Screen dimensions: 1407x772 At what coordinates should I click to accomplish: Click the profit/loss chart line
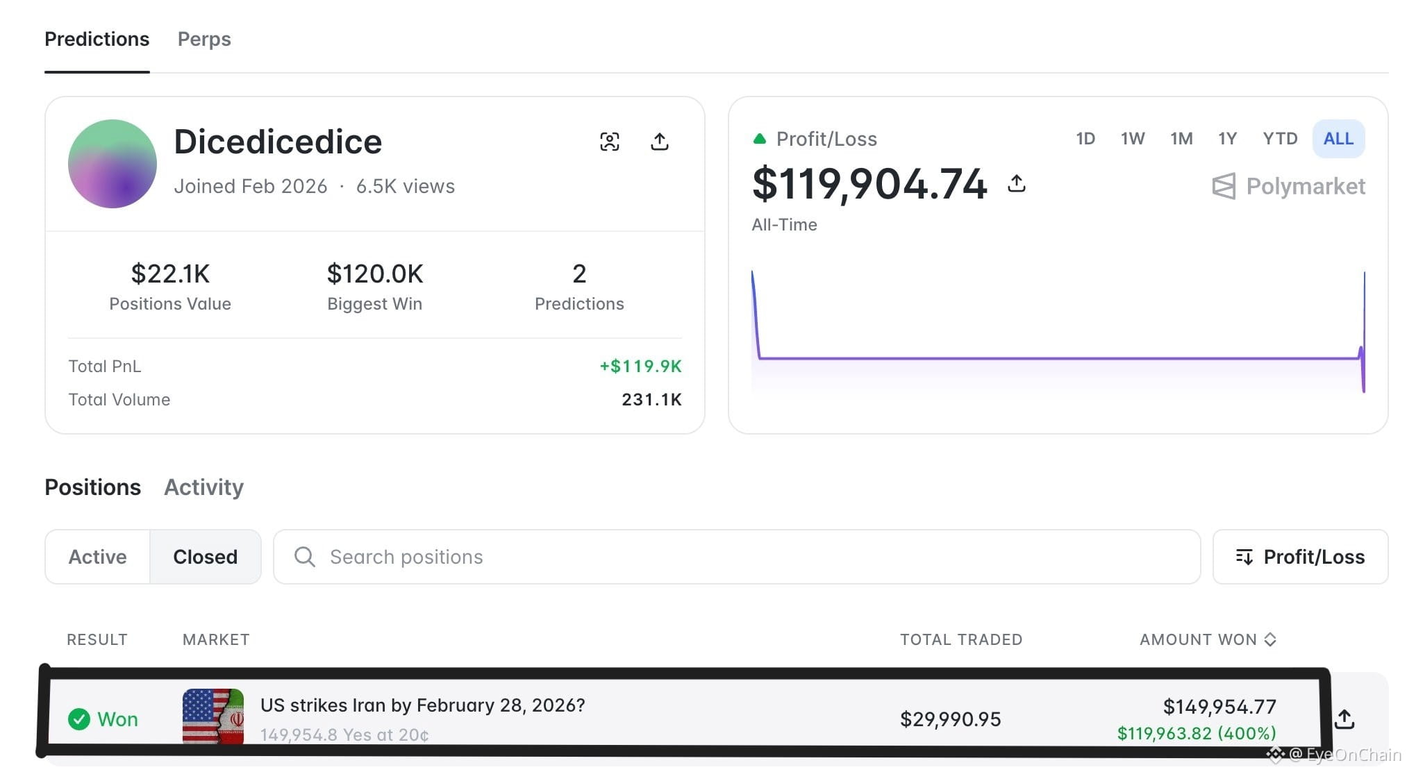(x=1058, y=358)
